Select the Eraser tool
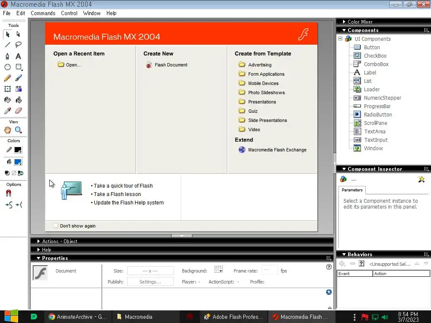431x323 pixels. point(19,111)
